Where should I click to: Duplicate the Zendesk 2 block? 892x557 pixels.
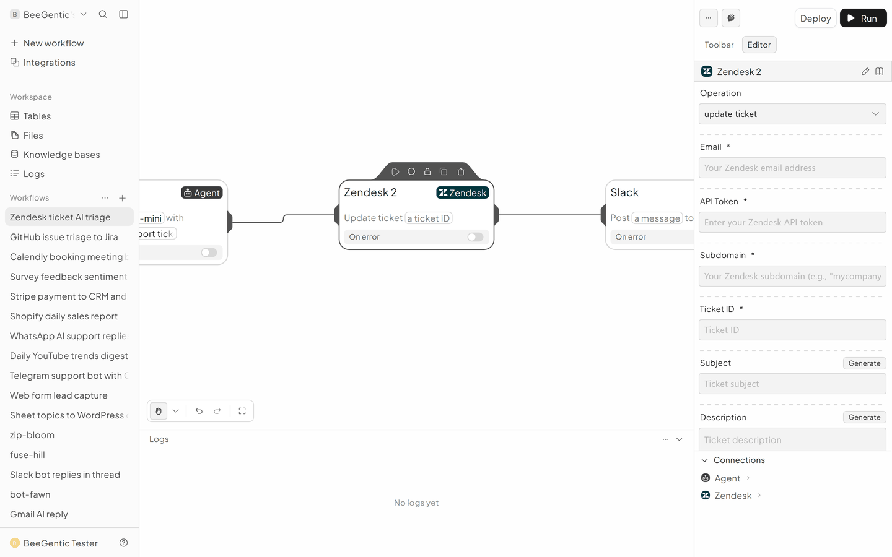pos(444,171)
